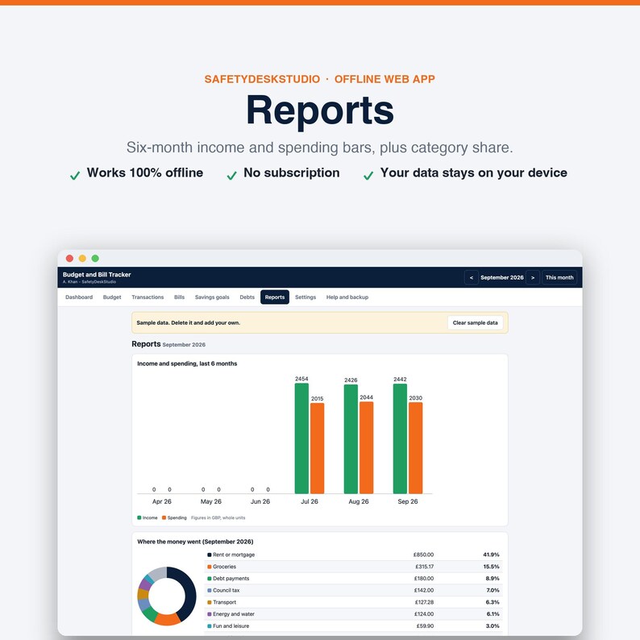The image size is (640, 640).
Task: Click the Figures in GBP footnote
Action: pos(218,517)
